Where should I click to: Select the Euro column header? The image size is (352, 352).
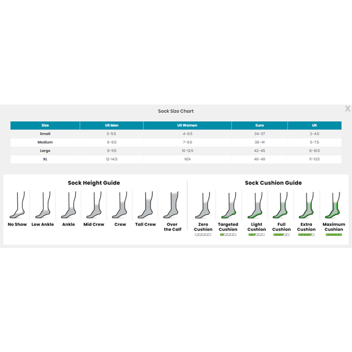[259, 125]
